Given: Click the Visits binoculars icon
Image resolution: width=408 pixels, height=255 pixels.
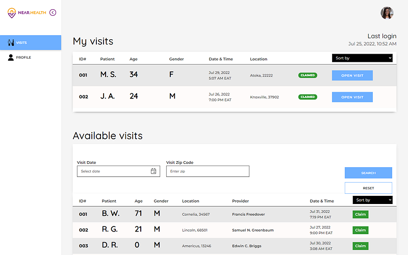Looking at the screenshot, I should [11, 43].
